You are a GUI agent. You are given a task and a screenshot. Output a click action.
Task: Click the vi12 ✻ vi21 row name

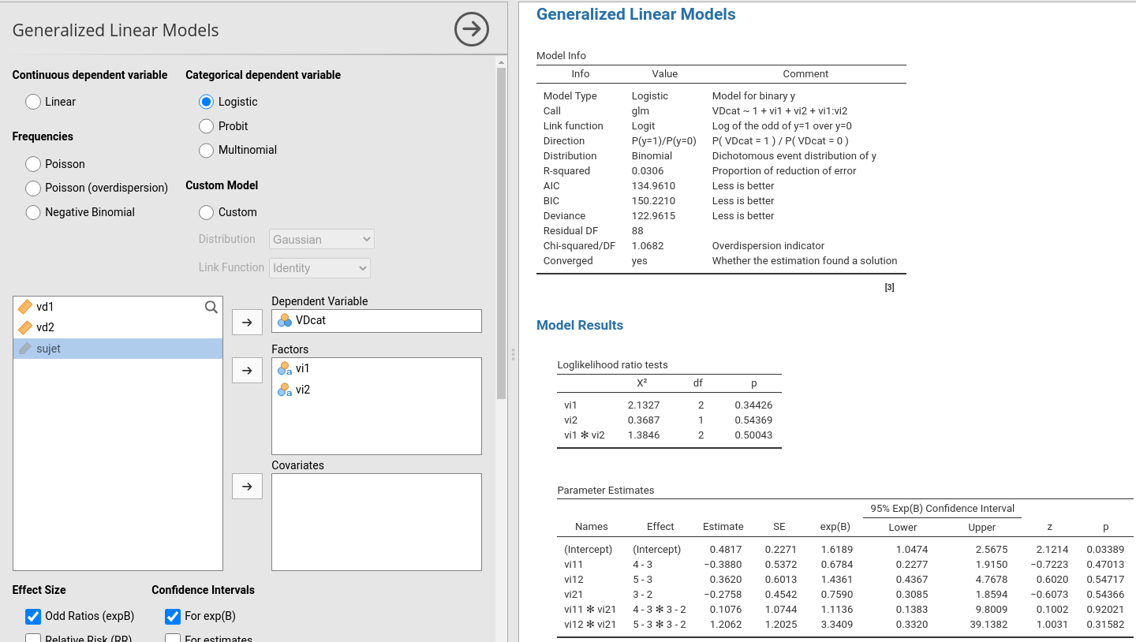click(x=590, y=624)
